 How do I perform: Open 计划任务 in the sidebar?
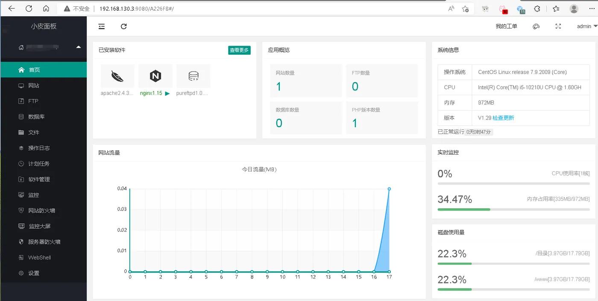44,164
